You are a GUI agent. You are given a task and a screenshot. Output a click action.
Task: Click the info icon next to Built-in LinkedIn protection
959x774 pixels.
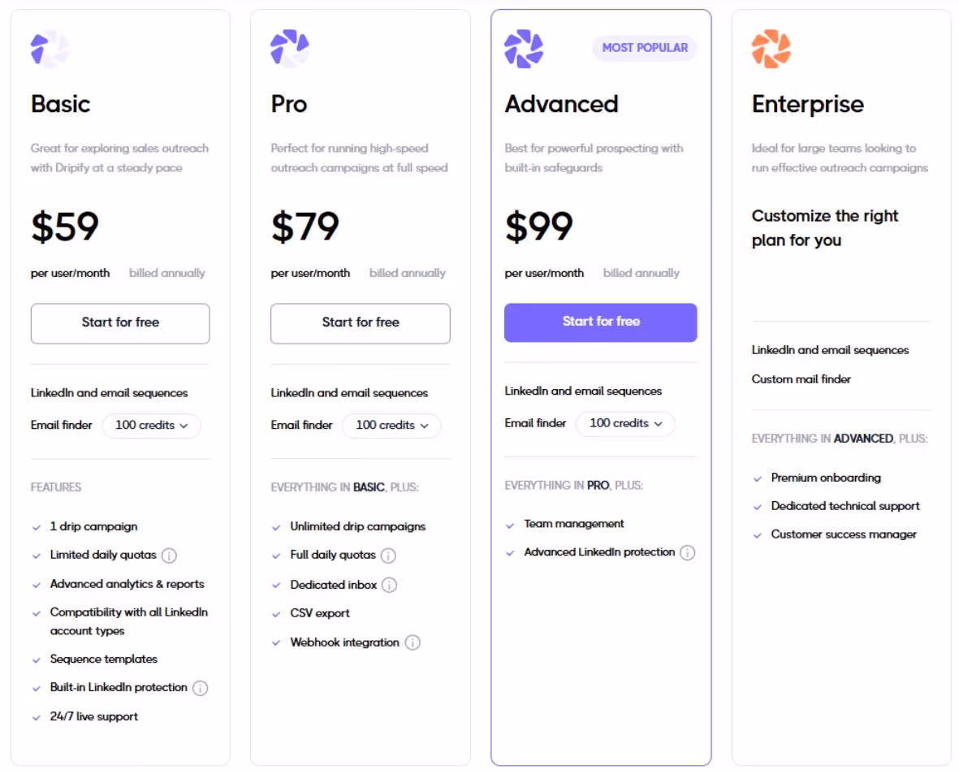point(201,687)
